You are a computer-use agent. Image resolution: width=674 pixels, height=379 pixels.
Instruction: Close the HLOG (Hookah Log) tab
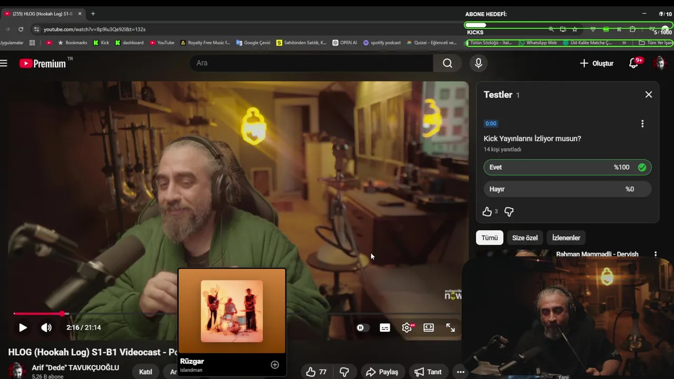tap(80, 14)
